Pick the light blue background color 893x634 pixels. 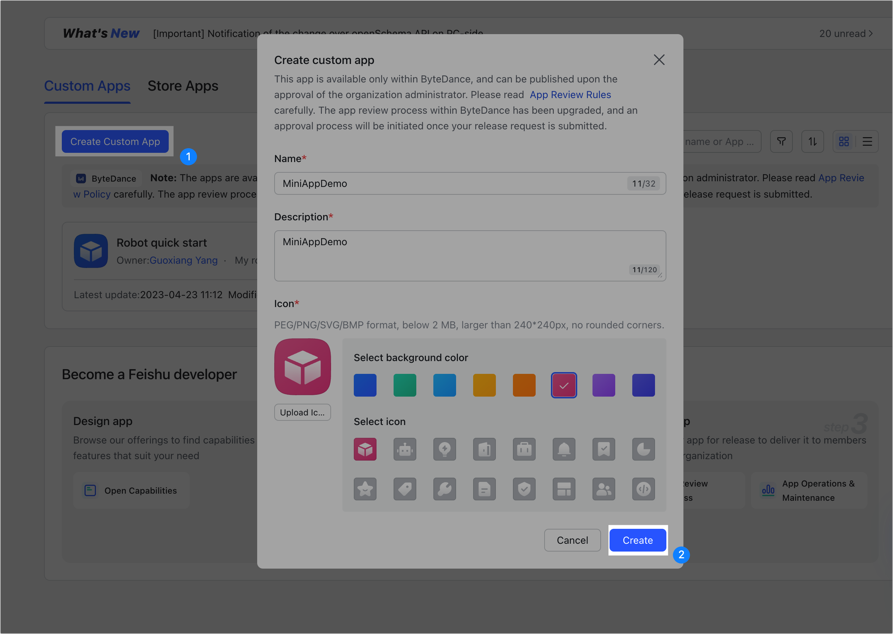(444, 385)
